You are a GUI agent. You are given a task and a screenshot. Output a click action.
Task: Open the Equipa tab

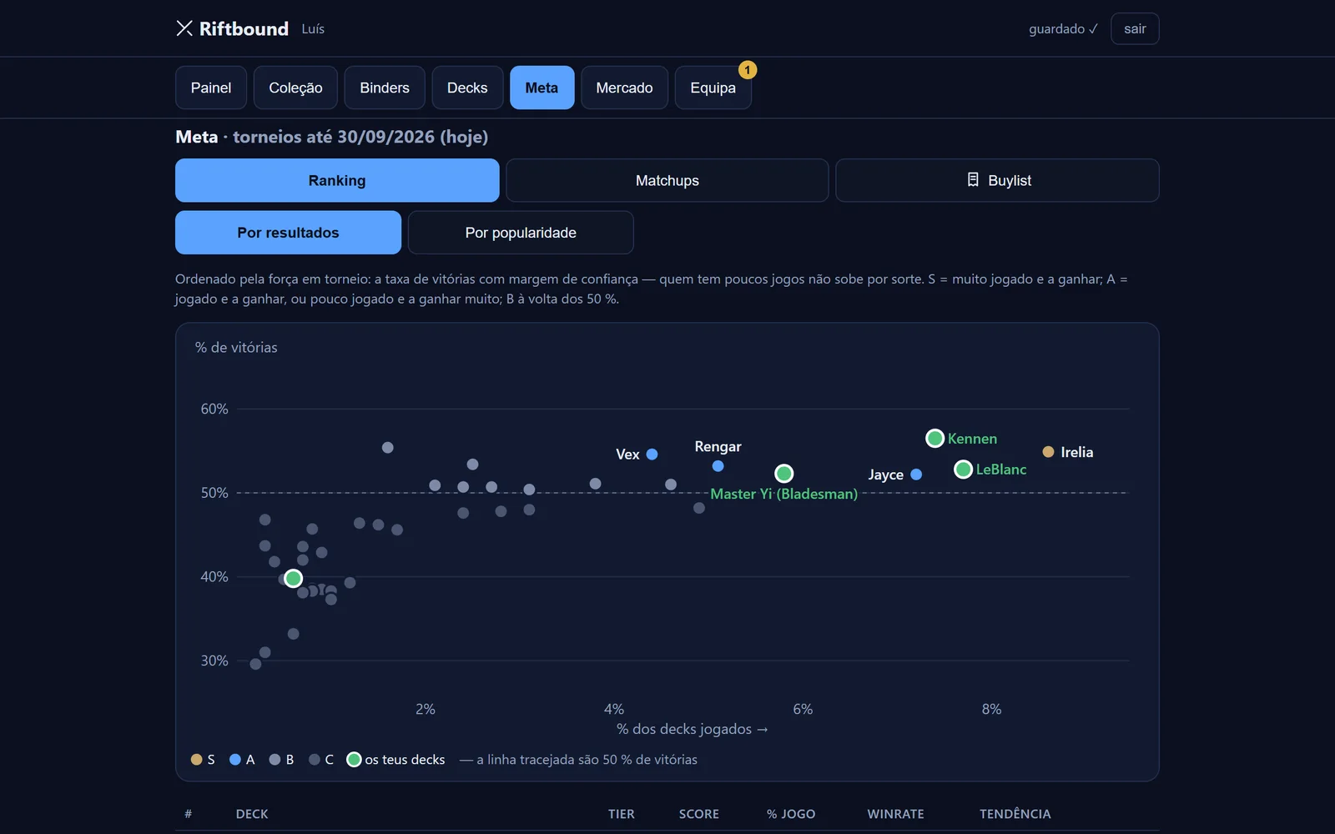click(713, 88)
